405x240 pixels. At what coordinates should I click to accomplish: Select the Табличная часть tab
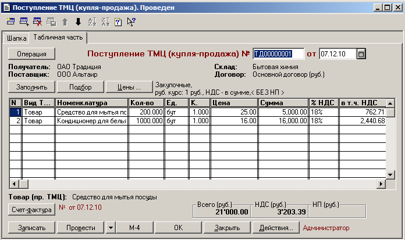pyautogui.click(x=58, y=37)
